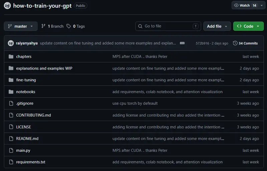267x171 pixels.
Task: Open the 34 Commits history link
Action: click(x=245, y=43)
